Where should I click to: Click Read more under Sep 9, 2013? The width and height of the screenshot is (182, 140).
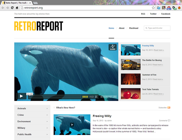pyautogui.click(x=158, y=65)
